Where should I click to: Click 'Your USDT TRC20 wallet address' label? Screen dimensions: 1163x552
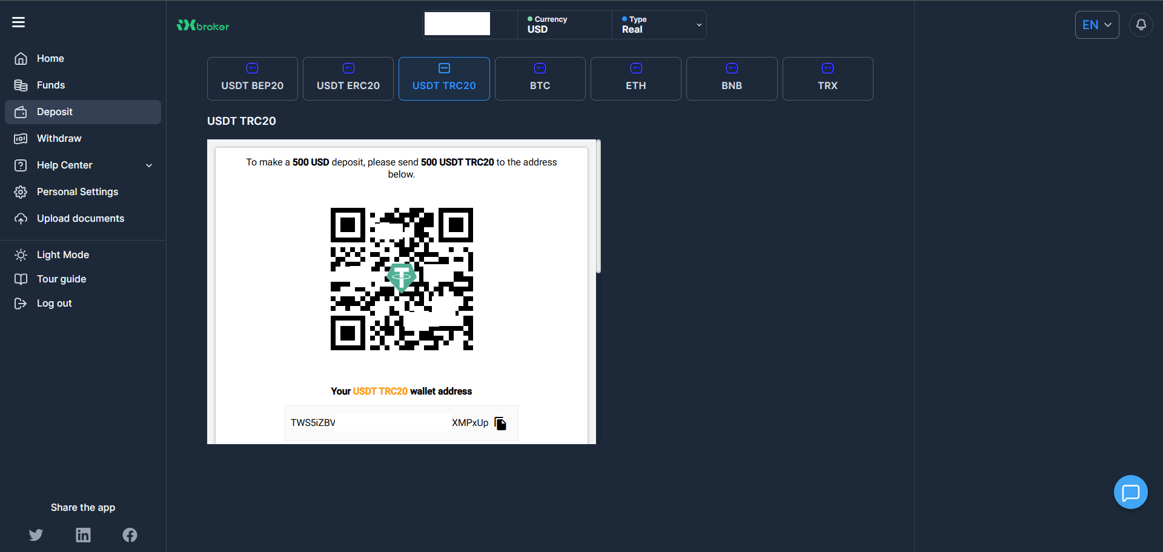pos(402,391)
